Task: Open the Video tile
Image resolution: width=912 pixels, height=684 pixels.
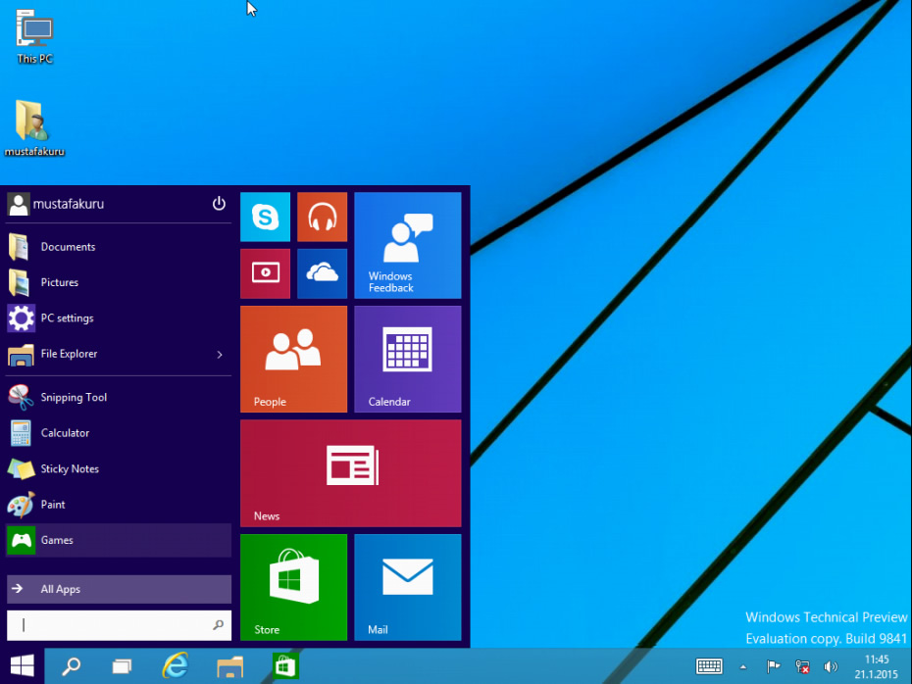Action: pyautogui.click(x=265, y=273)
